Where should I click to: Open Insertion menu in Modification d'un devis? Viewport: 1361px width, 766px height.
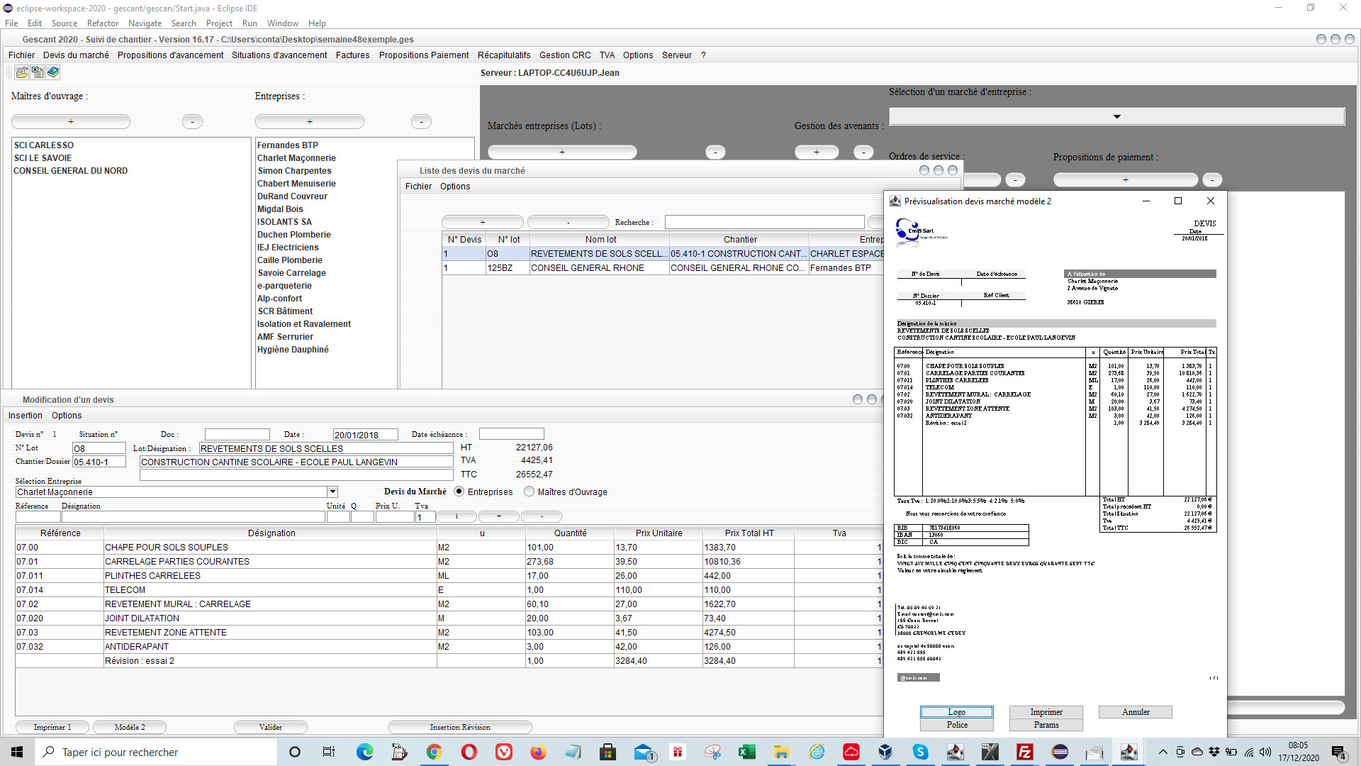tap(26, 415)
